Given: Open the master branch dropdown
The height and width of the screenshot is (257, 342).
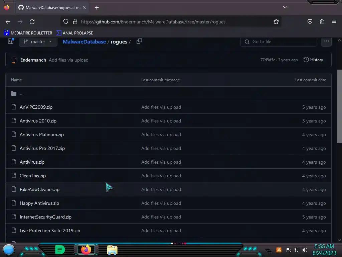Looking at the screenshot, I should tap(38, 42).
